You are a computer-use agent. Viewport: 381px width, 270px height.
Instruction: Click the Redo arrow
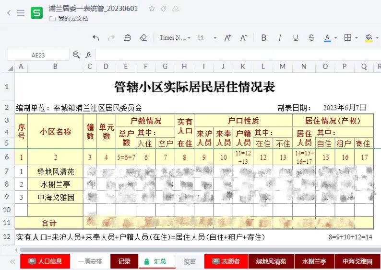point(111,38)
